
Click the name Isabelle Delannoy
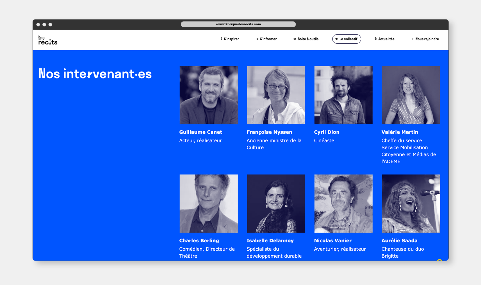click(x=270, y=241)
